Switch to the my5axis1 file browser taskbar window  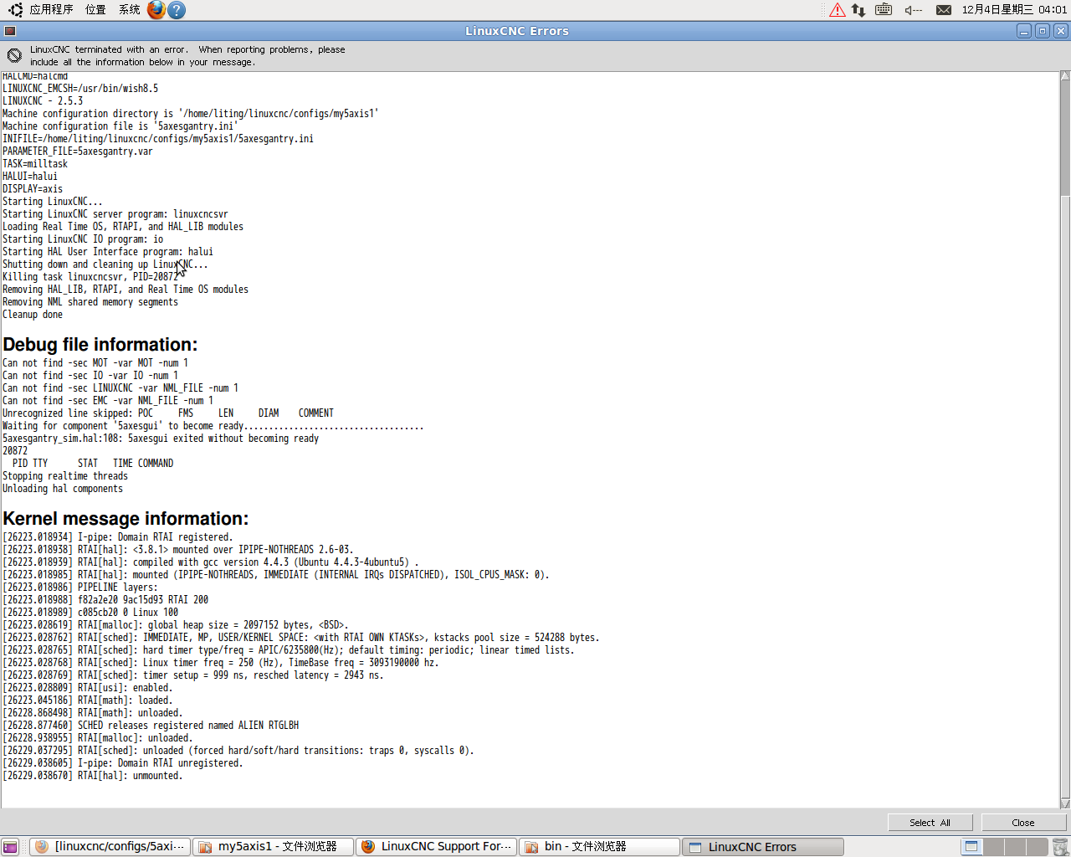click(273, 847)
